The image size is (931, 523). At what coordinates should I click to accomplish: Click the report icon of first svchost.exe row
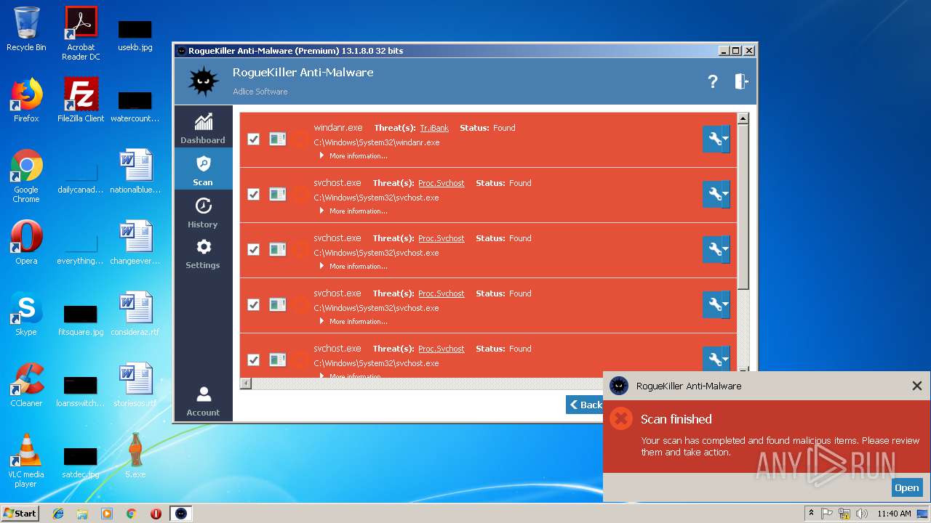click(278, 194)
